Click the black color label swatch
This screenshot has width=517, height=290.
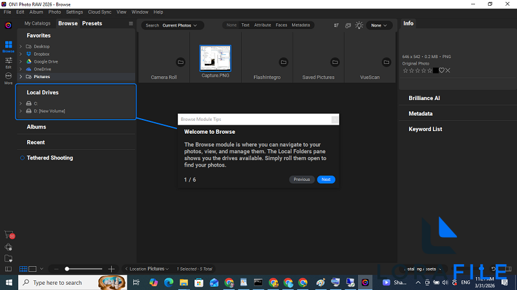click(436, 70)
